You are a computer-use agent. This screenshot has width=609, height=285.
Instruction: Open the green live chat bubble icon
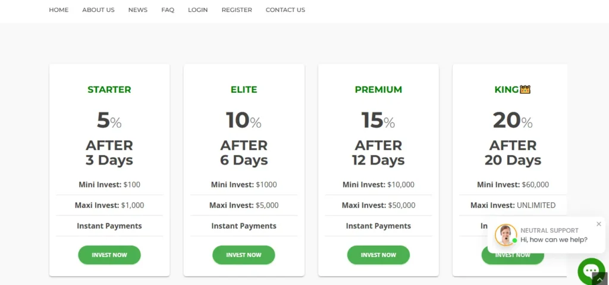pyautogui.click(x=591, y=271)
